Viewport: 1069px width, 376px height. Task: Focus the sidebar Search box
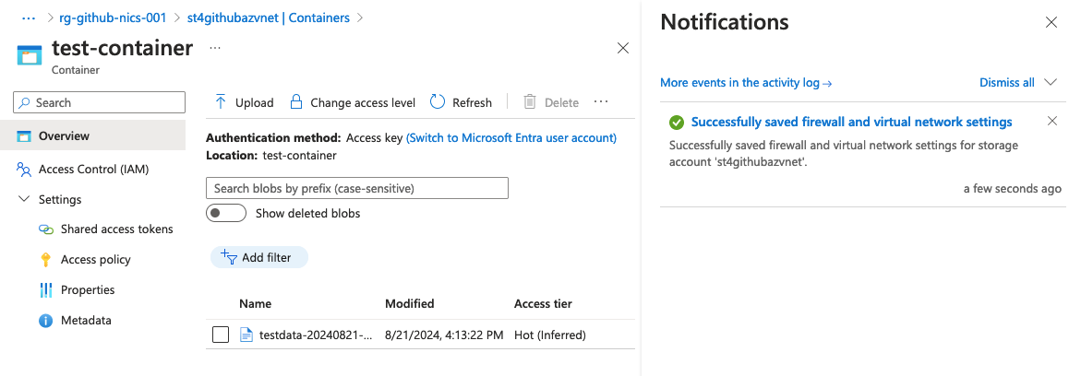click(100, 103)
